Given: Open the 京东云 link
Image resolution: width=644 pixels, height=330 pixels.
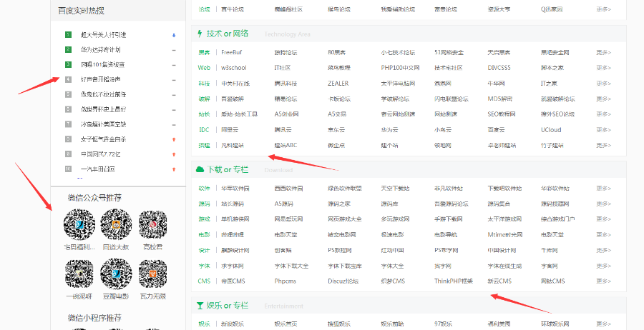Looking at the screenshot, I should tap(336, 130).
